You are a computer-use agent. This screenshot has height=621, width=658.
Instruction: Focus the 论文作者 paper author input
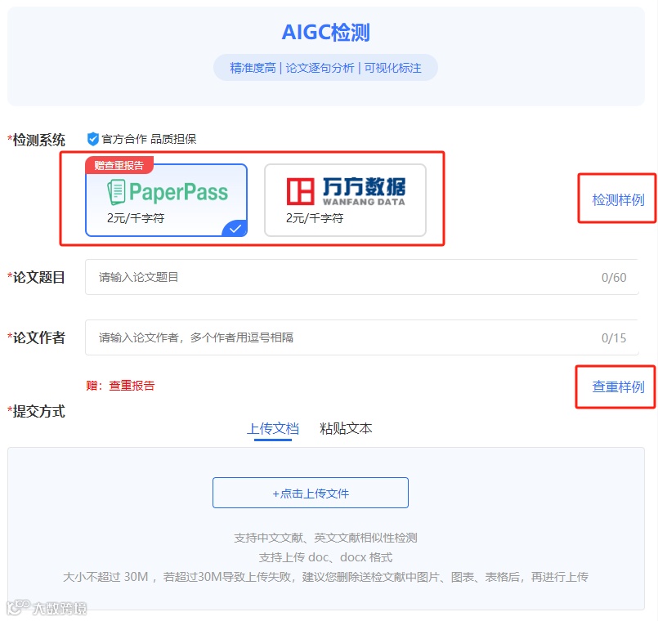362,337
